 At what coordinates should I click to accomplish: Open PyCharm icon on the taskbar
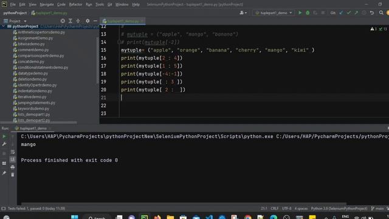[145, 217]
